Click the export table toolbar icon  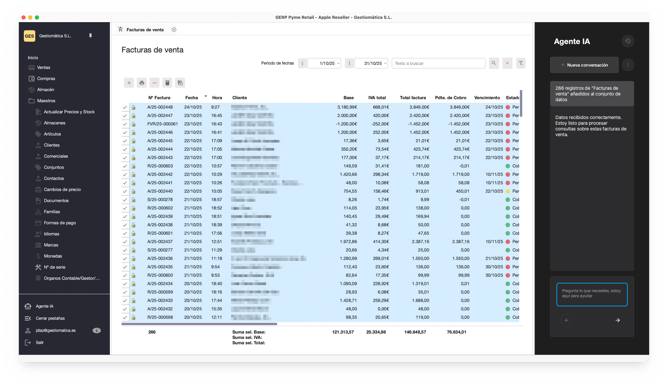tap(180, 83)
